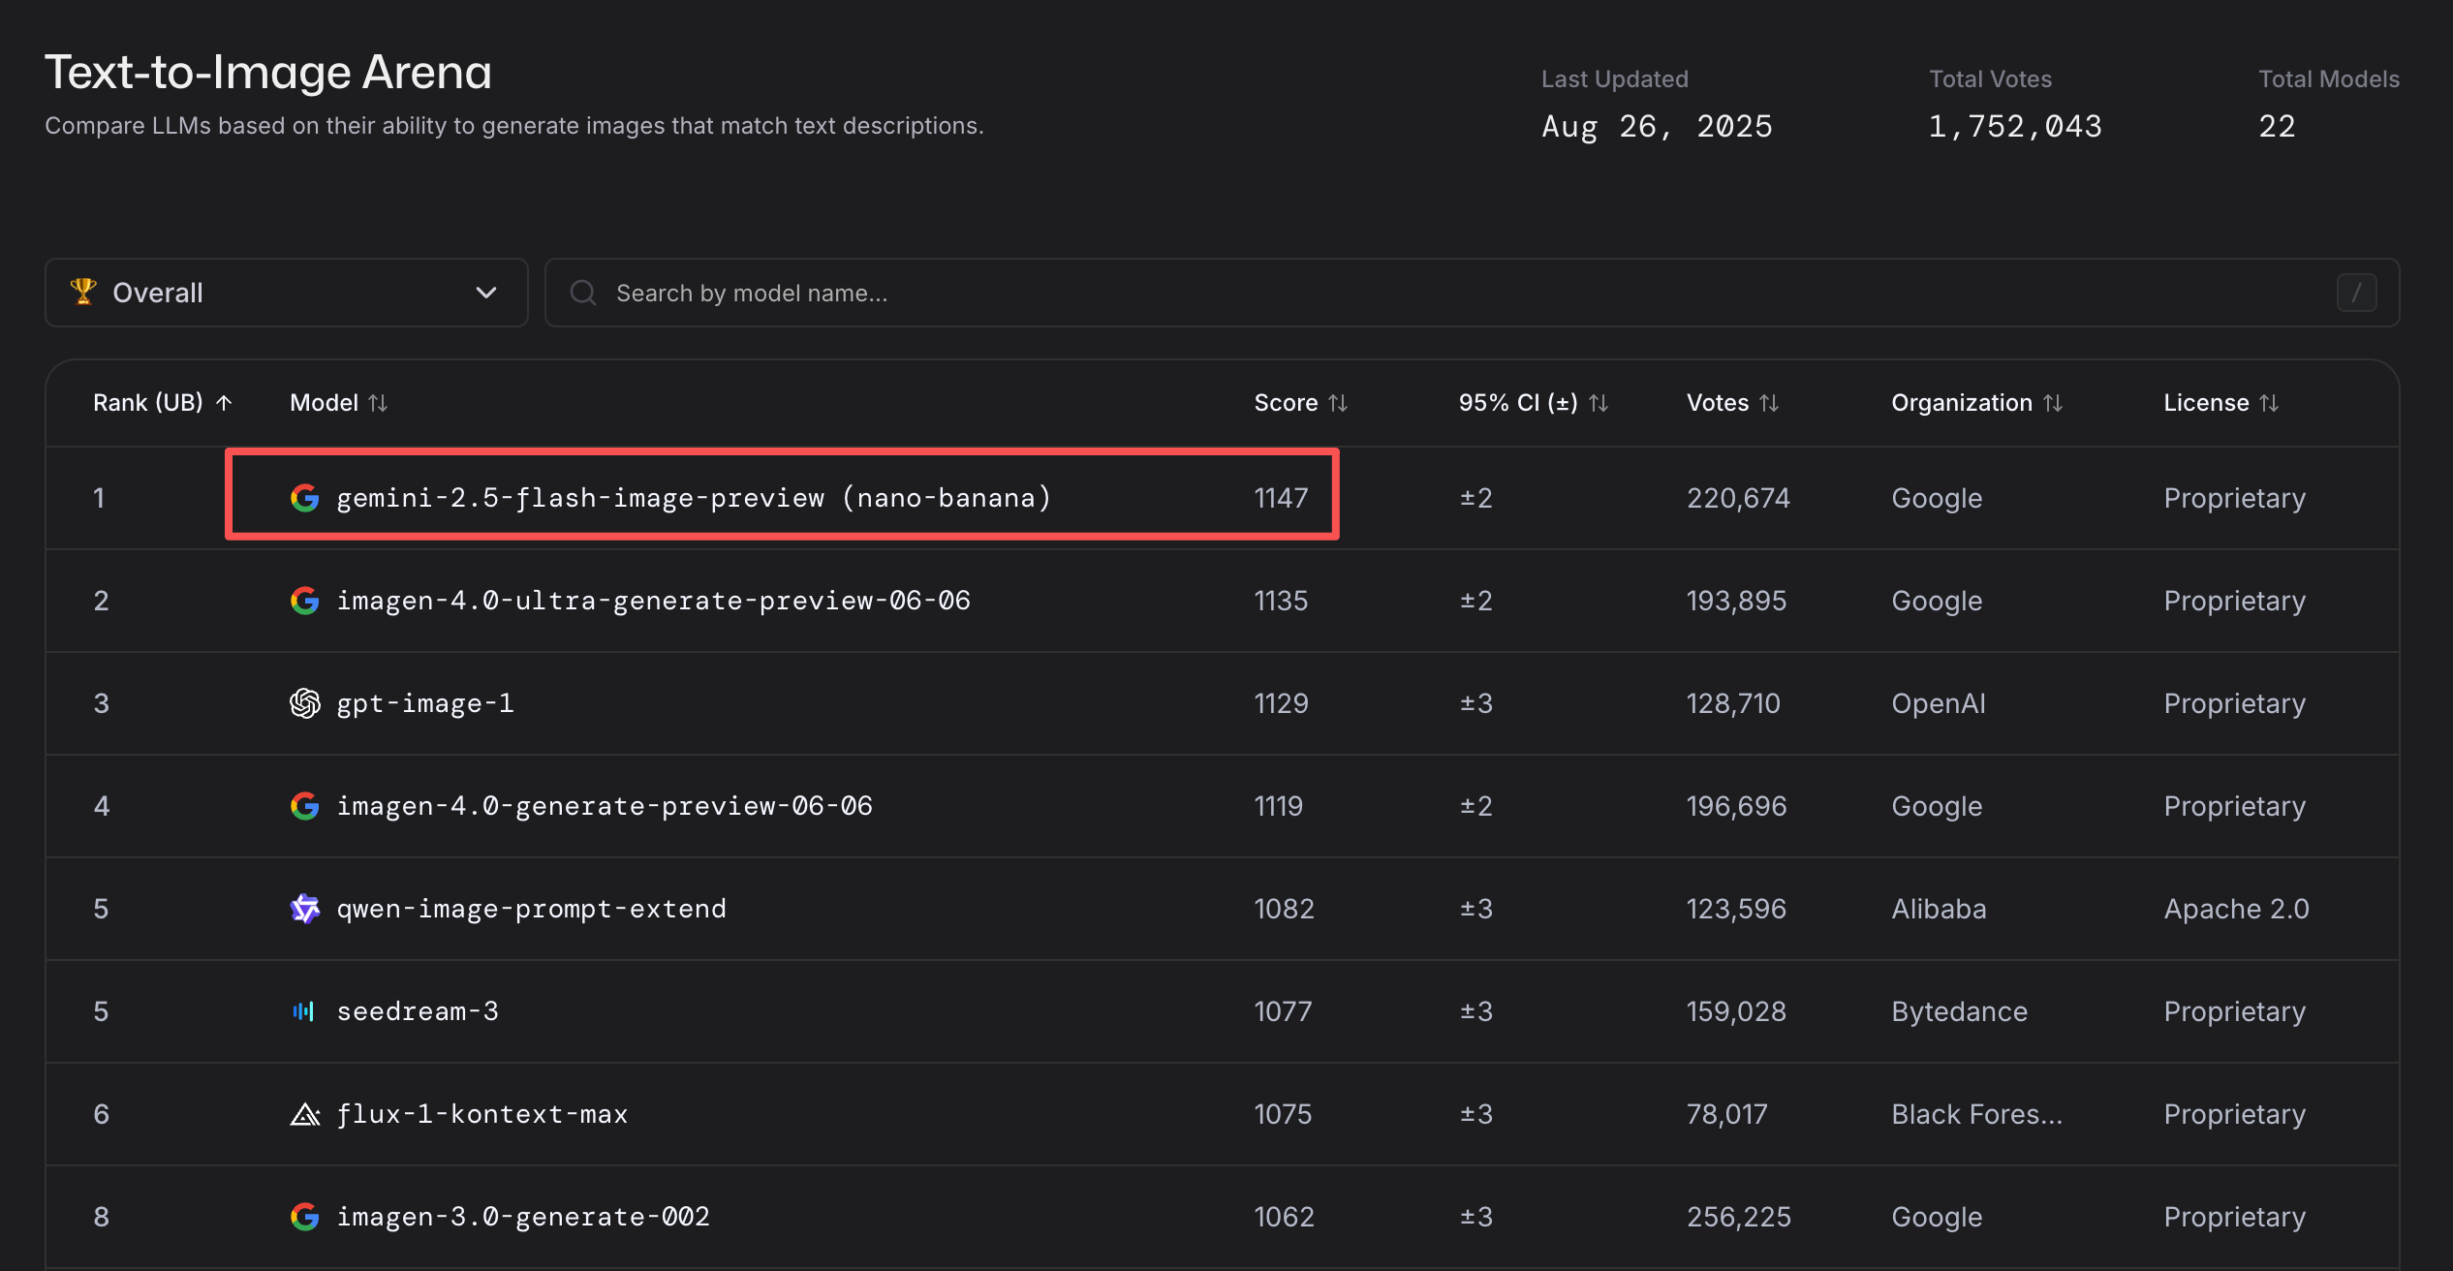Click the magnifier search icon
The image size is (2453, 1271).
click(x=583, y=293)
